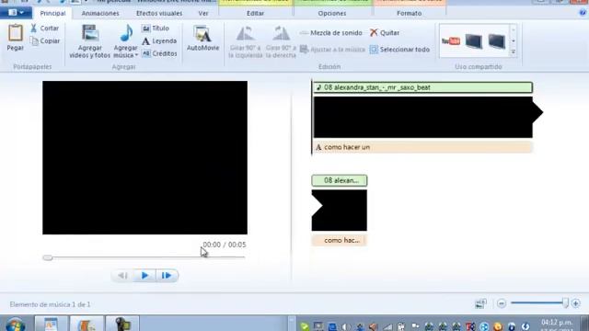The image size is (589, 331).
Task: Open the Movie Maker application menu button
Action: [x=16, y=13]
